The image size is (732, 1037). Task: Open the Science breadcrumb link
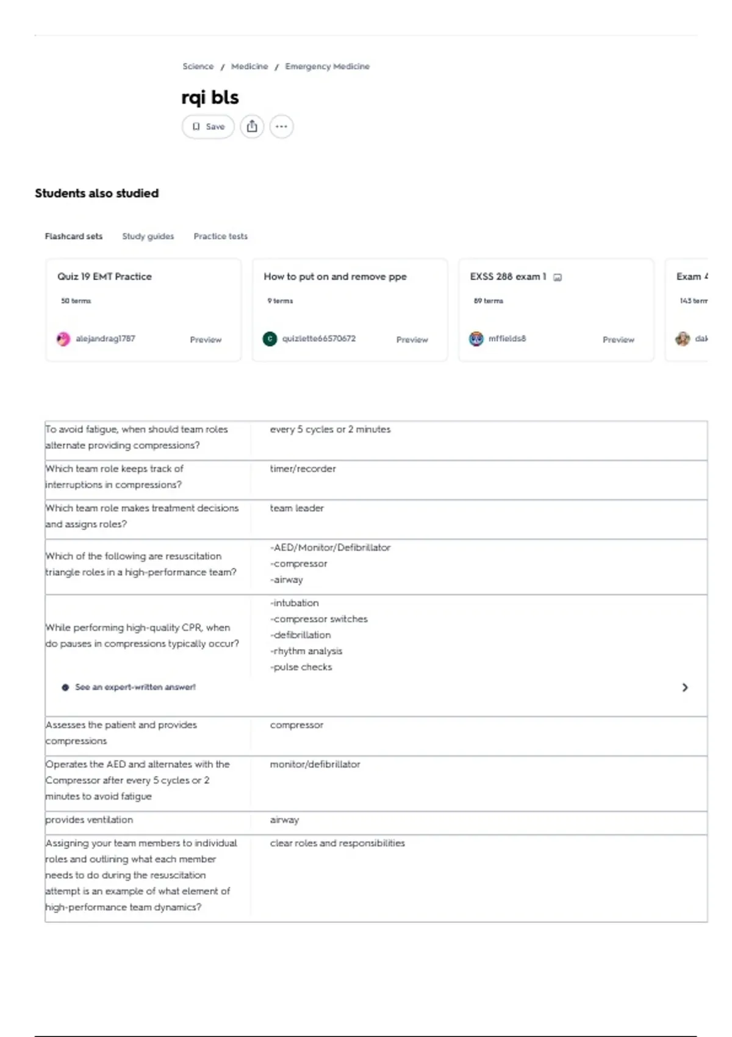tap(198, 66)
